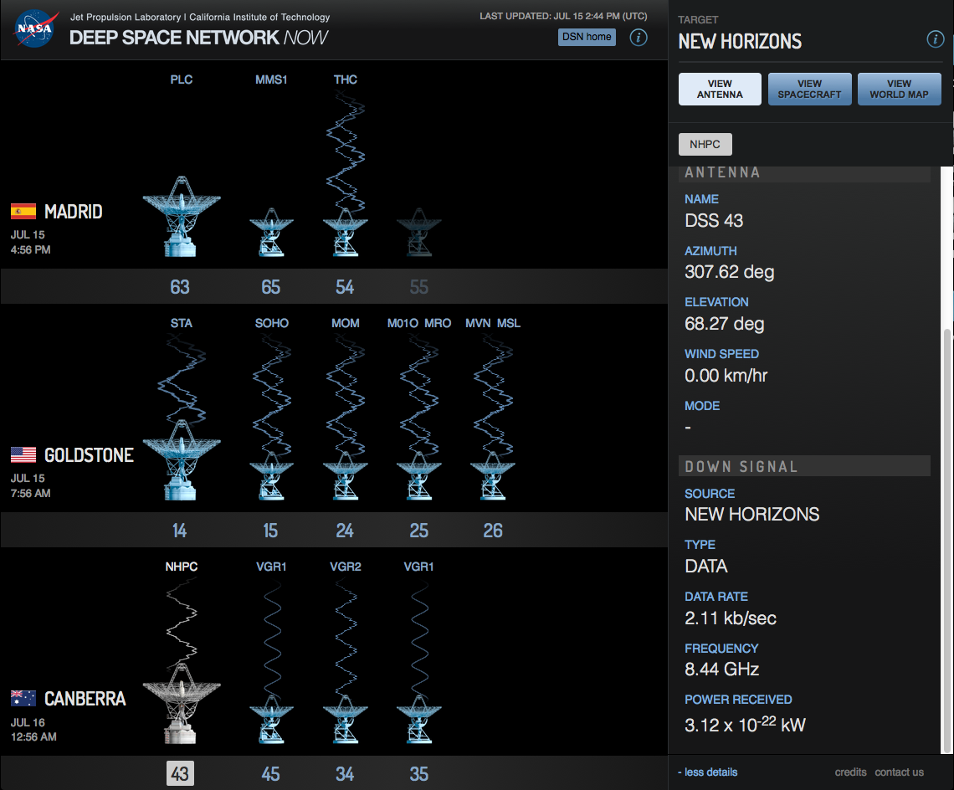Click the Spain flag next to Madrid
Image resolution: width=954 pixels, height=790 pixels.
point(23,211)
